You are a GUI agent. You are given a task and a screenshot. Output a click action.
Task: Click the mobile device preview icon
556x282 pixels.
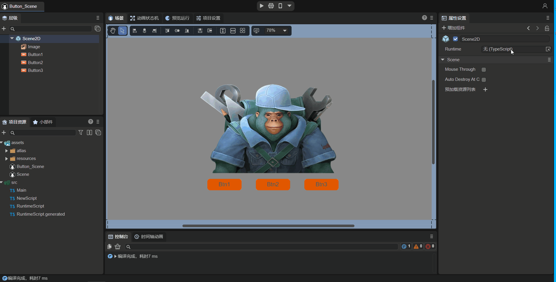(280, 6)
